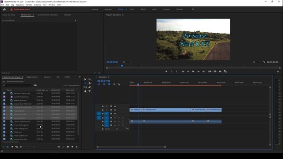Select the Slip tool

(x=85, y=87)
